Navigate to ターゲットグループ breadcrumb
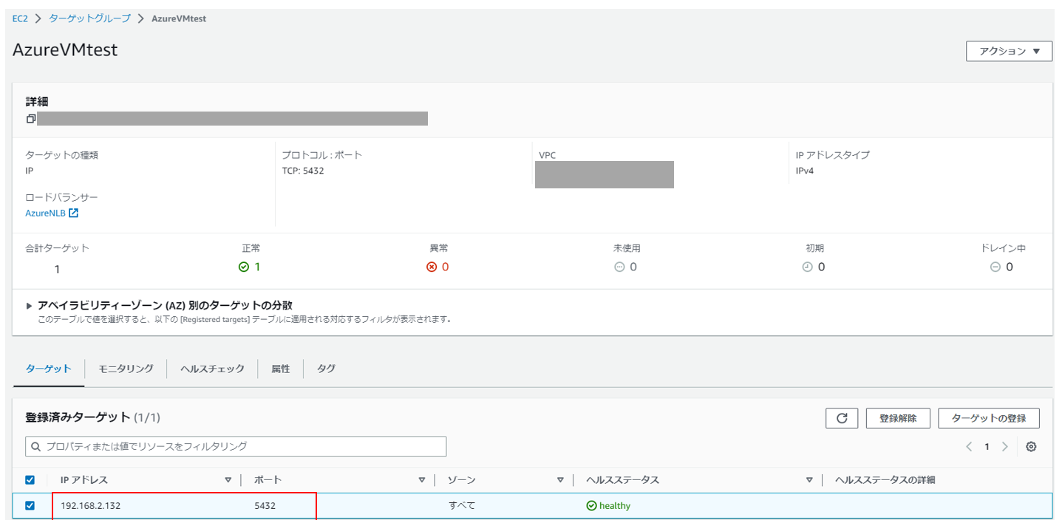The image size is (1062, 520). pos(89,18)
